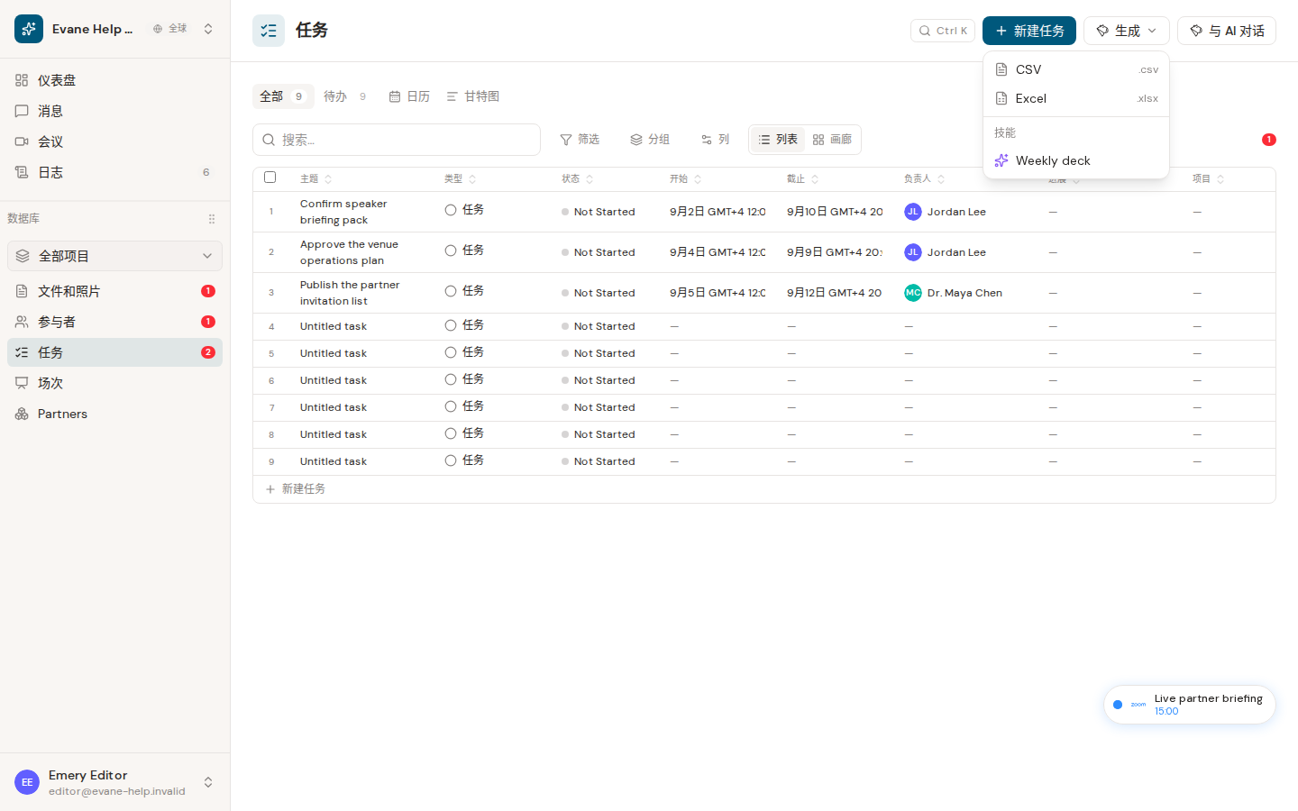
Task: Toggle the status circle of row 7
Action: 451,406
